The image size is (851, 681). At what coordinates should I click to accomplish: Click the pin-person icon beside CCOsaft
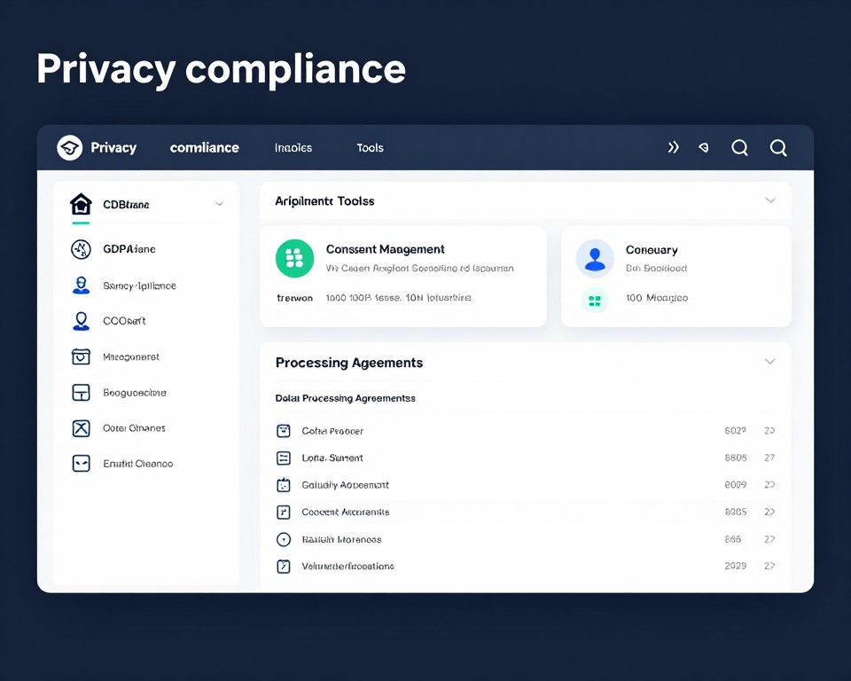coord(81,321)
